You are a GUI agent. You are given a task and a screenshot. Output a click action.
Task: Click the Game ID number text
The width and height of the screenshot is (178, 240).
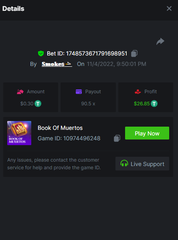point(82,138)
